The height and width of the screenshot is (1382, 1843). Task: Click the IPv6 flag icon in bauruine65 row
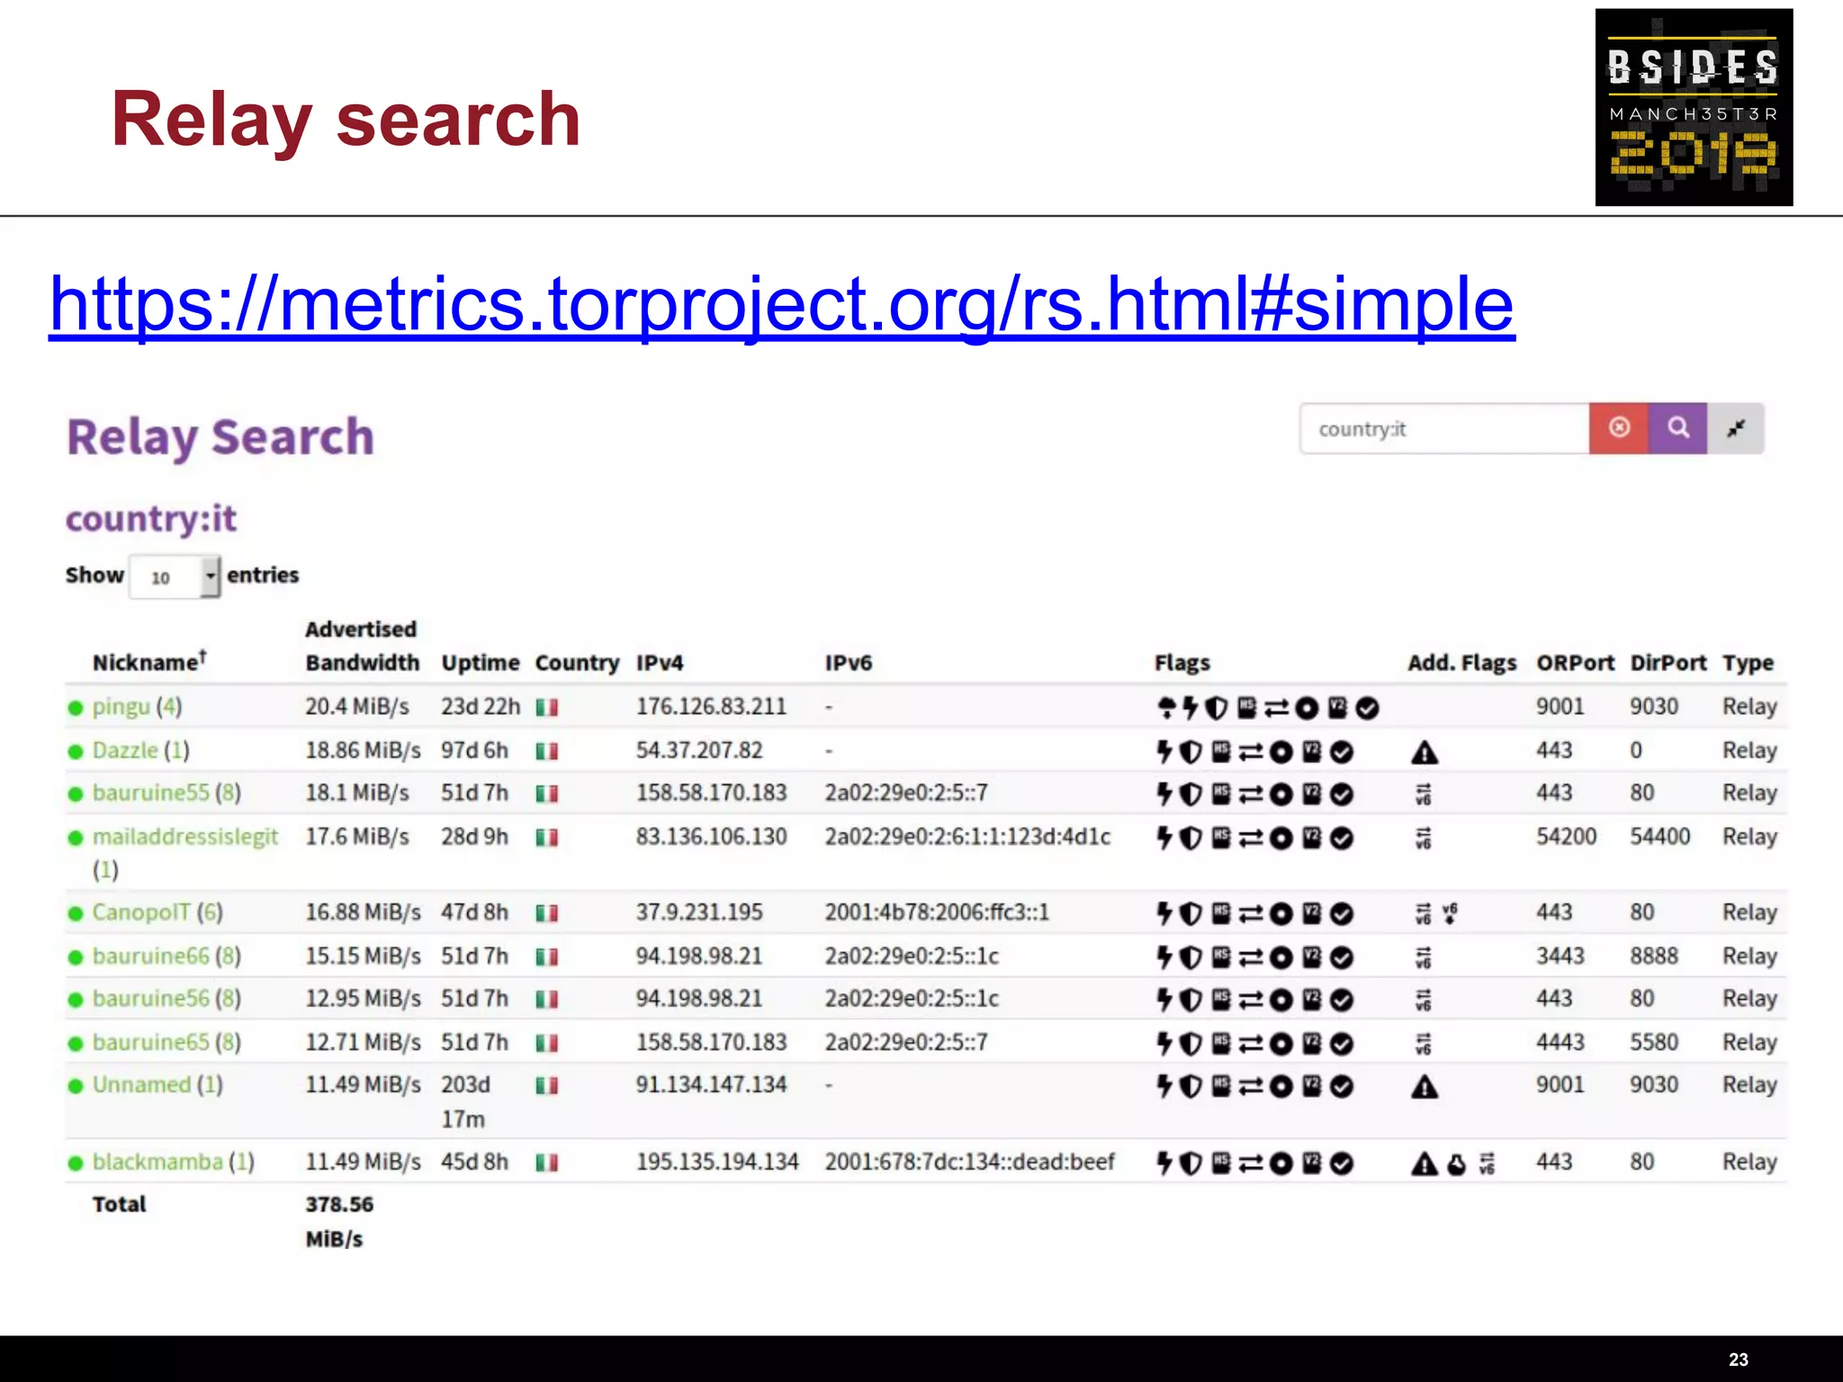pos(1423,1044)
